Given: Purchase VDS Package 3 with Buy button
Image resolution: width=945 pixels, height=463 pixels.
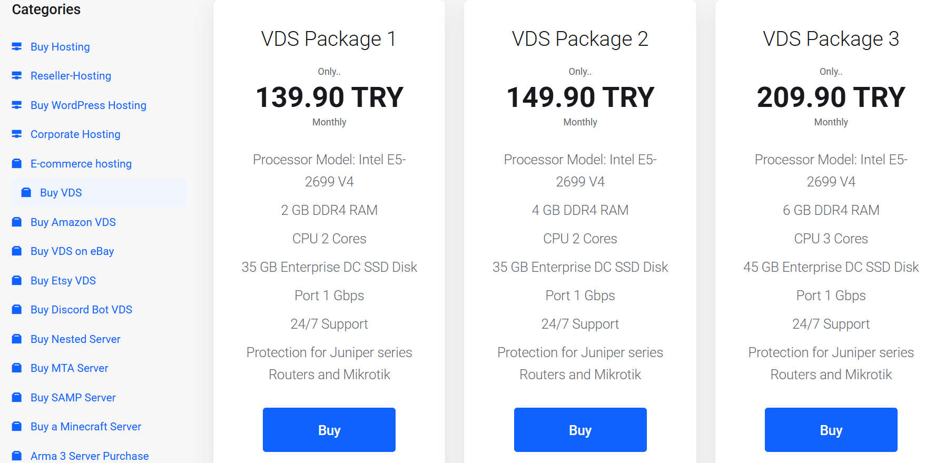Looking at the screenshot, I should [831, 430].
